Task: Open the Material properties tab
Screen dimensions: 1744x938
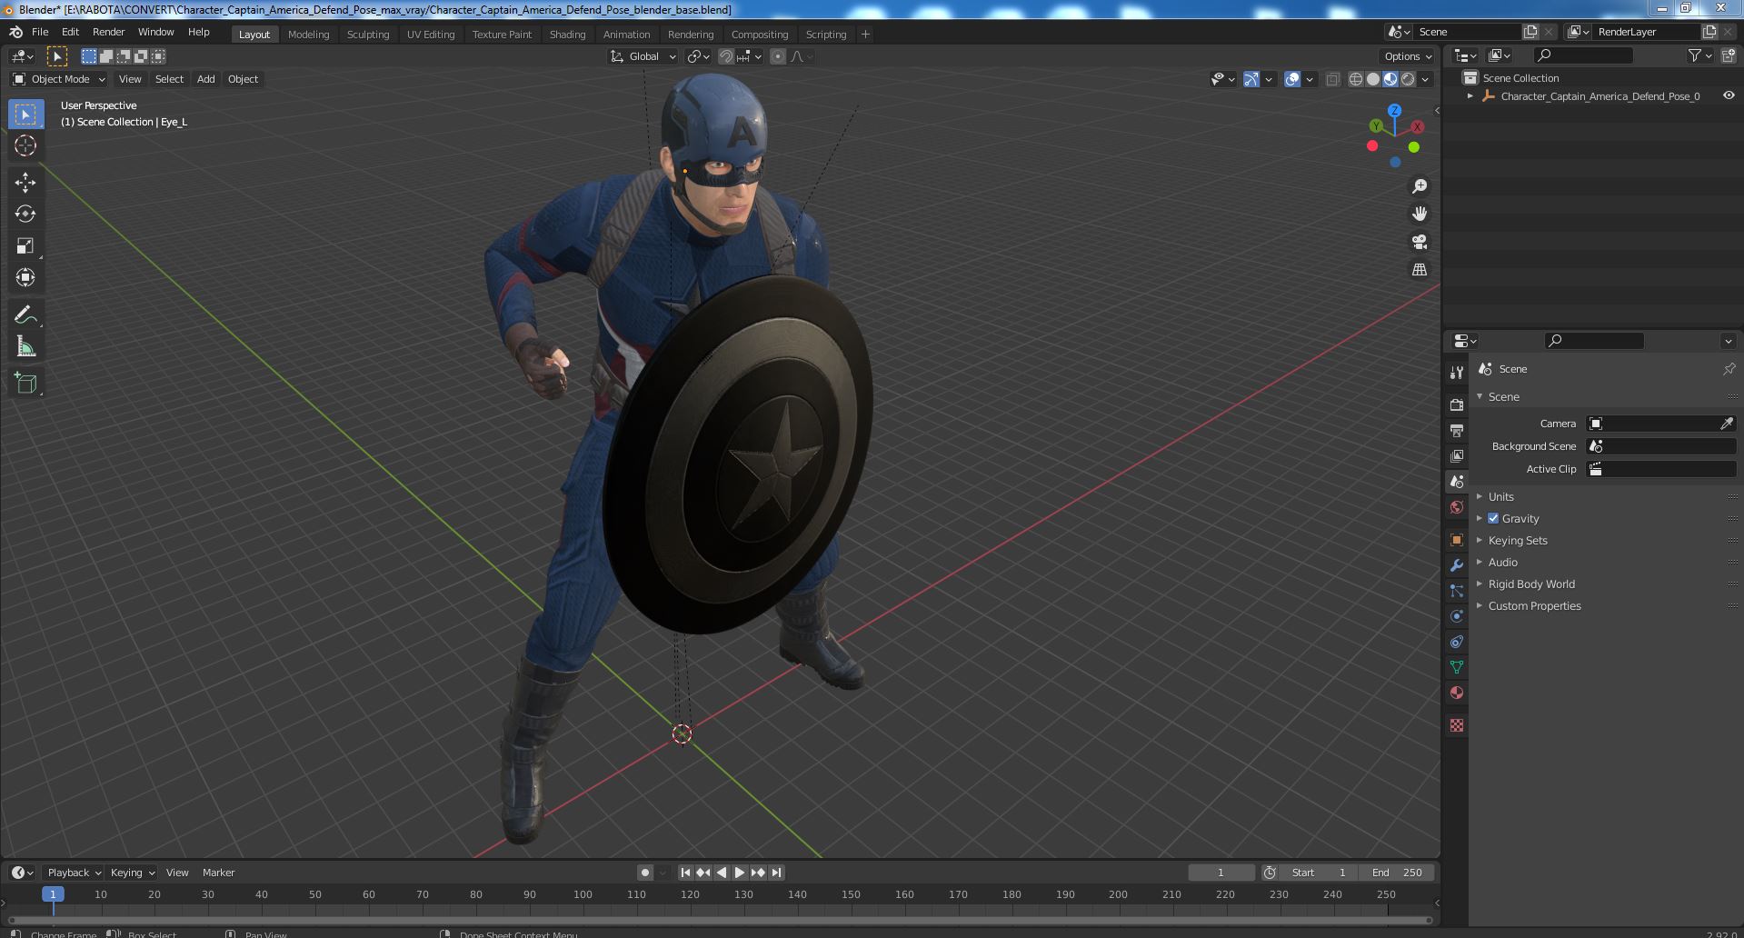Action: tap(1457, 693)
